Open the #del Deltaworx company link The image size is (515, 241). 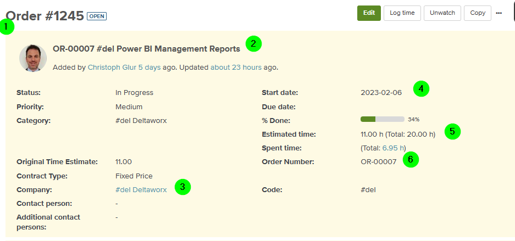click(141, 189)
